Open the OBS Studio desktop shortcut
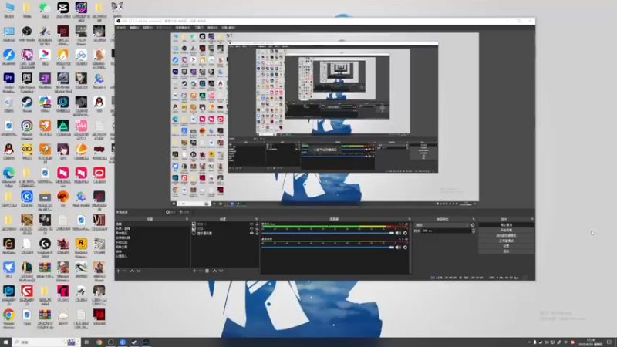 pos(27,33)
